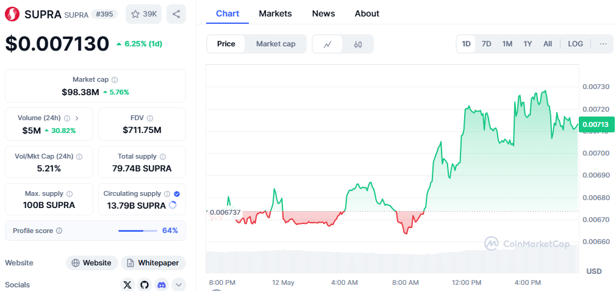Click Vol/Mkt Cap (24h) info icon
Screen dimensions: 616x291
tap(79, 156)
